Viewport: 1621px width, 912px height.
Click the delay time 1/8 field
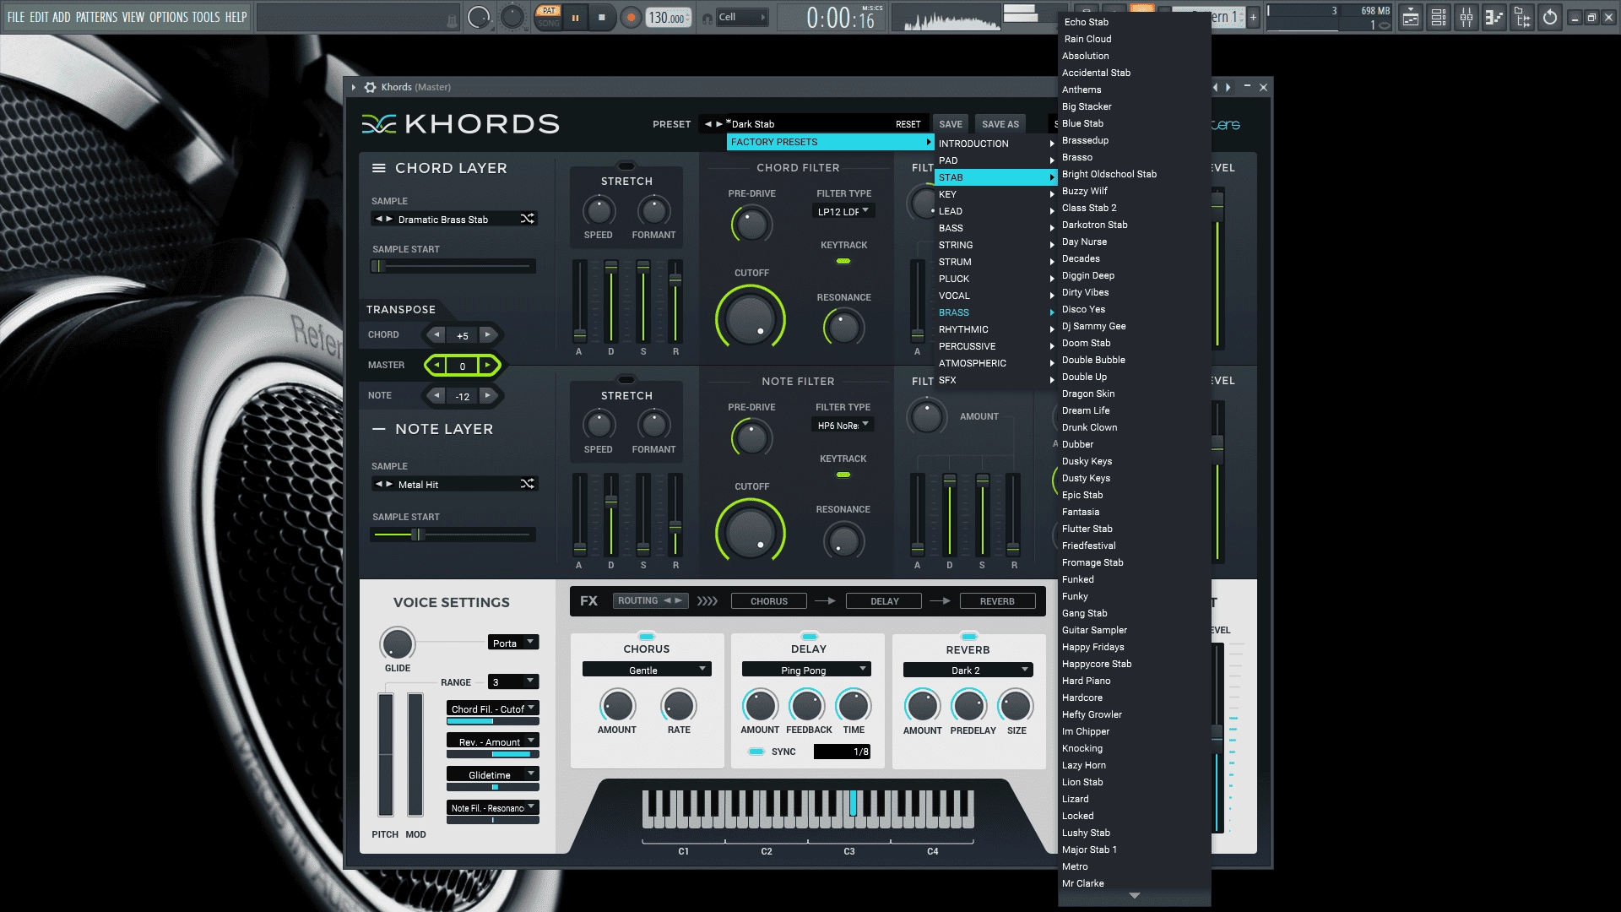(x=842, y=752)
